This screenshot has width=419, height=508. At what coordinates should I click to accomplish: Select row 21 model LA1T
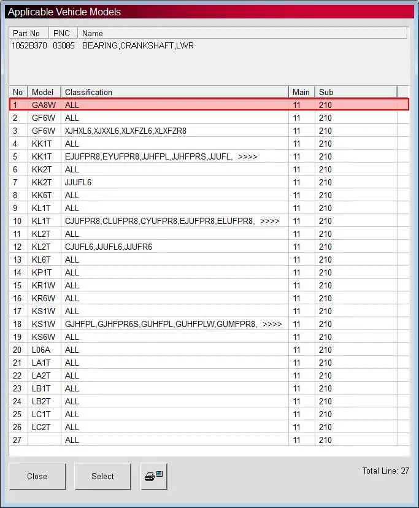pos(209,363)
